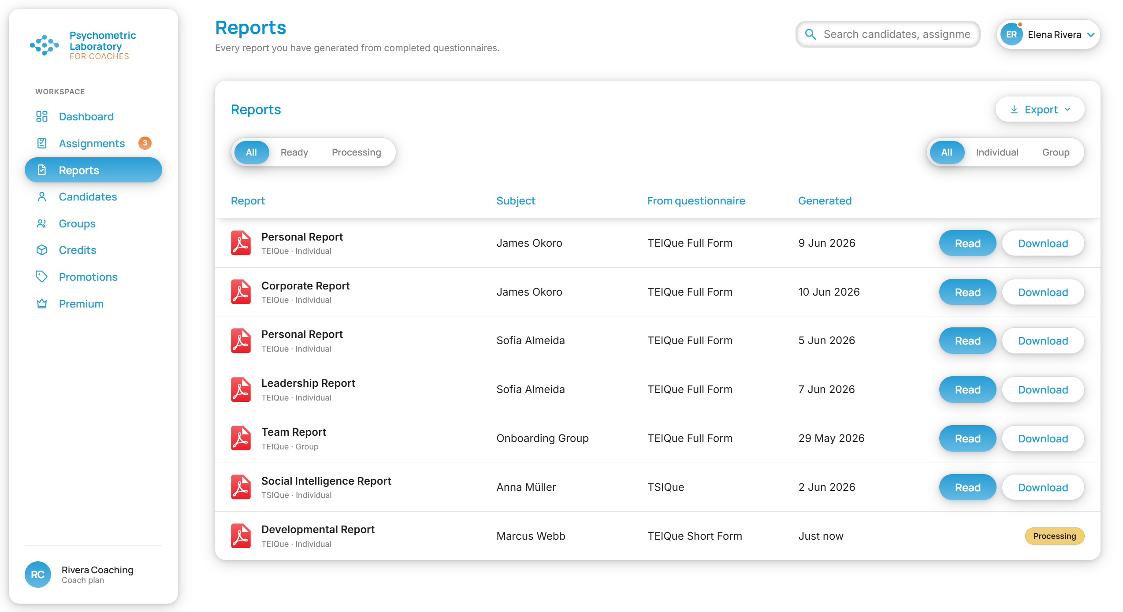Open Dashboard from the sidebar
Viewport: 1123px width, 612px height.
tap(93, 116)
